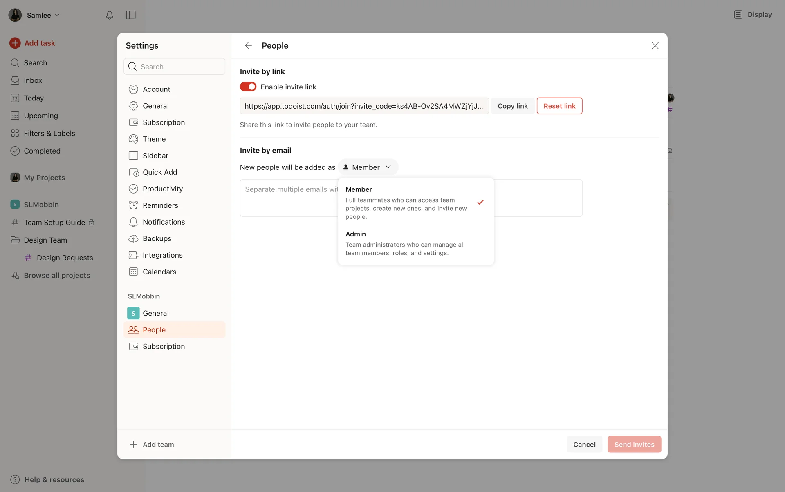Open Productivity settings
The height and width of the screenshot is (492, 785).
tap(162, 189)
